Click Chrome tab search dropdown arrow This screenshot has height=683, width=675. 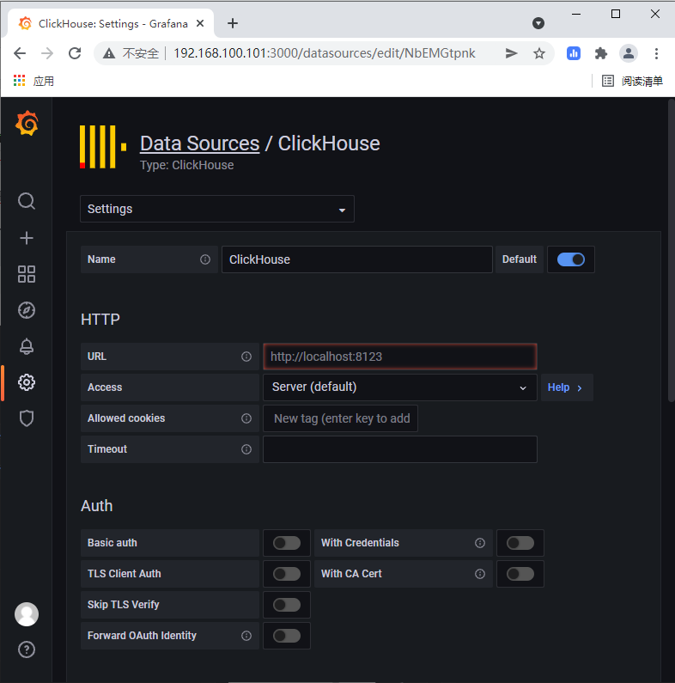(x=538, y=23)
